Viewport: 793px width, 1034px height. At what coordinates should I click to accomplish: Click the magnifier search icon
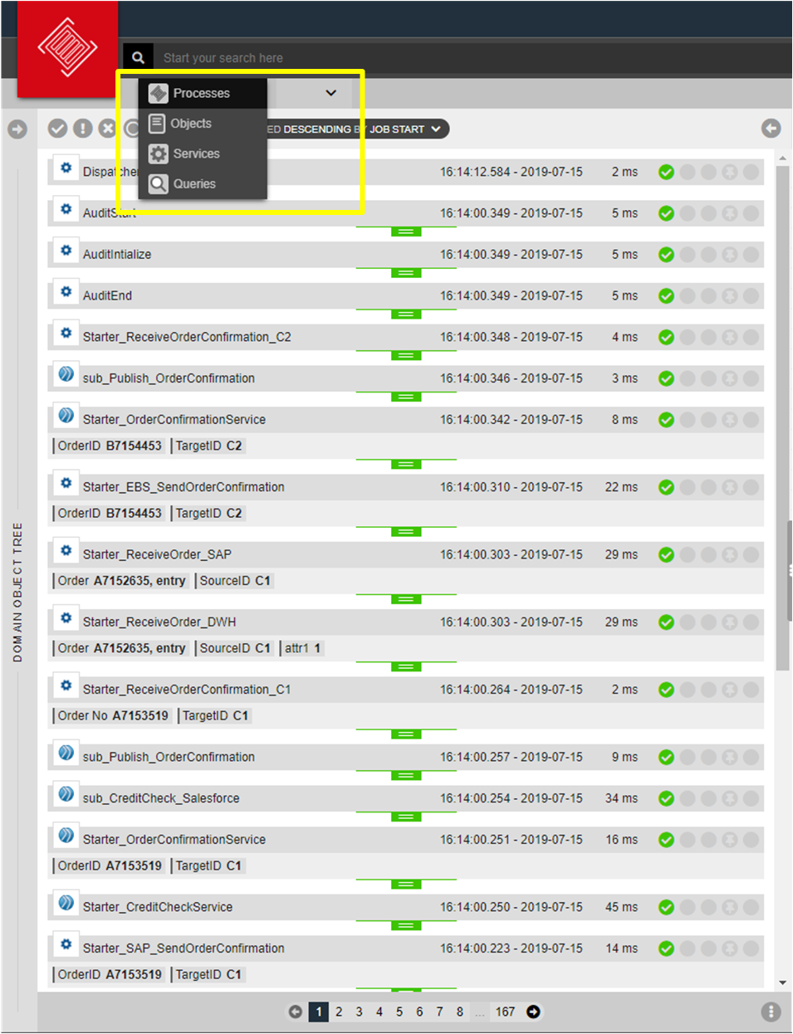[138, 57]
